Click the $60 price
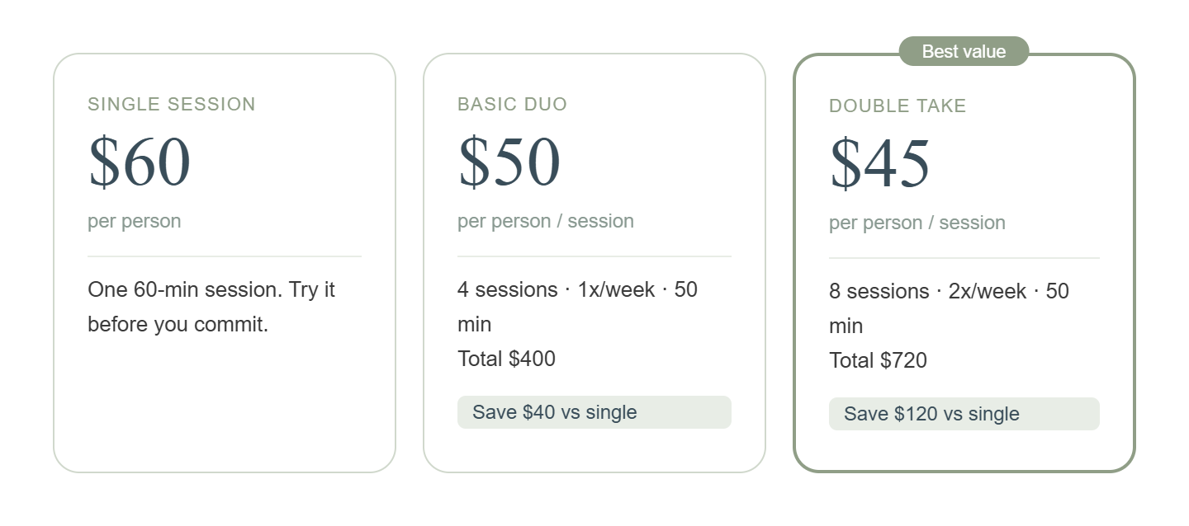Image resolution: width=1189 pixels, height=526 pixels. [x=140, y=162]
